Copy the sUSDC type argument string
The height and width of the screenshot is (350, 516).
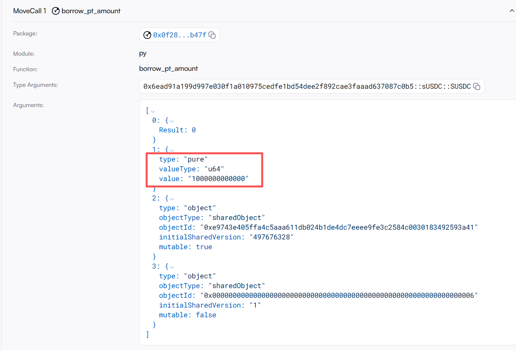click(x=477, y=86)
